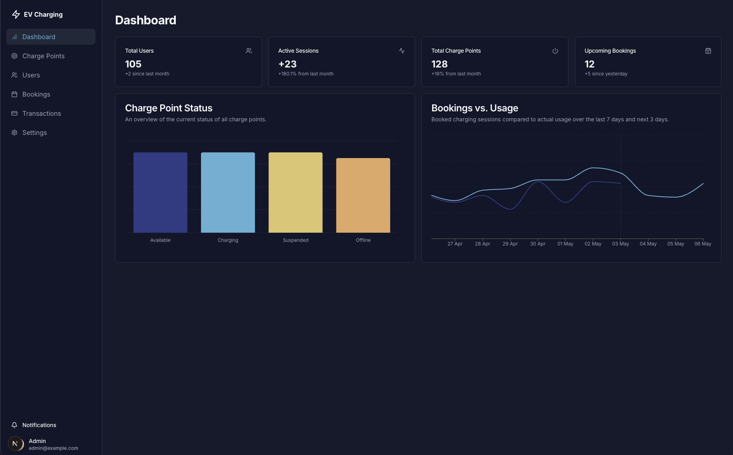This screenshot has width=733, height=455.
Task: Click the Active Sessions value +23
Action: (x=288, y=64)
